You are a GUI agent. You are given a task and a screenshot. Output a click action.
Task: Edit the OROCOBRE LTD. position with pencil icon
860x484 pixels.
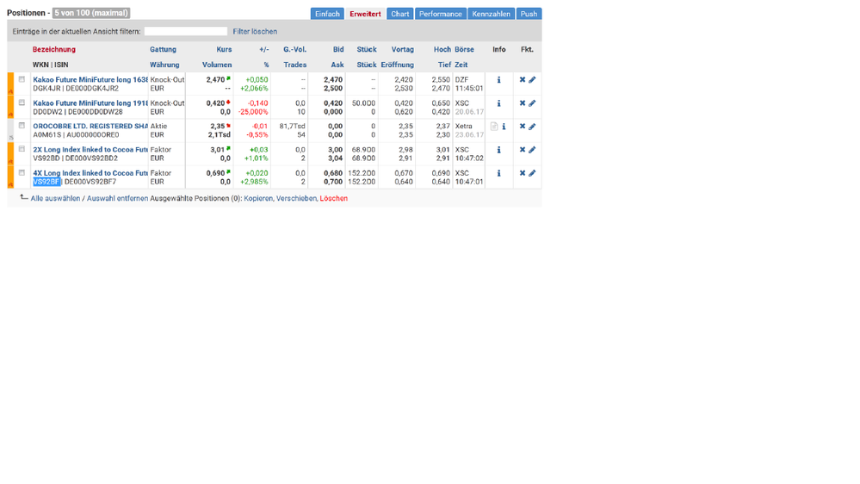[532, 127]
